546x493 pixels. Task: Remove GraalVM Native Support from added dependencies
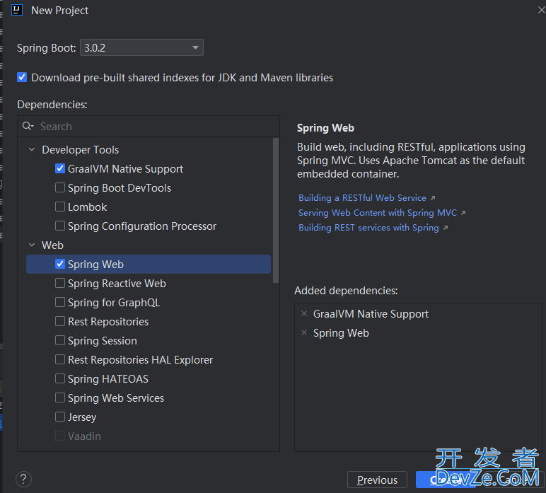pyautogui.click(x=304, y=314)
